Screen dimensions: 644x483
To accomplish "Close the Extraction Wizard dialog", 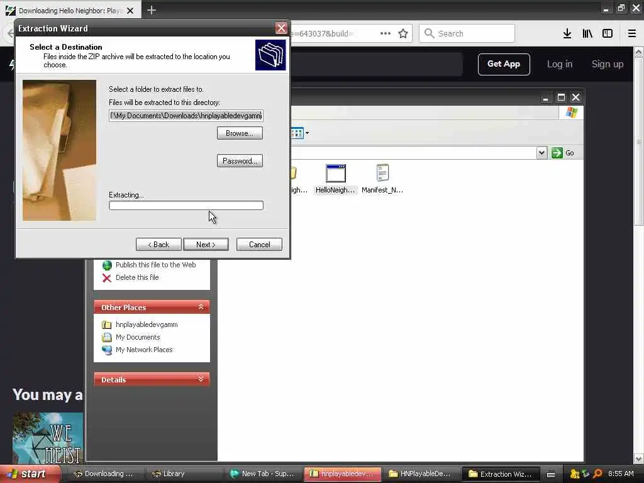I will pyautogui.click(x=281, y=28).
